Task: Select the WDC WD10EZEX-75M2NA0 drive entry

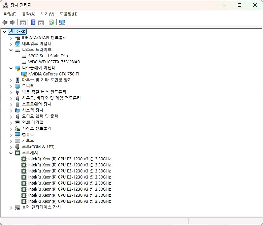Action: (54, 62)
